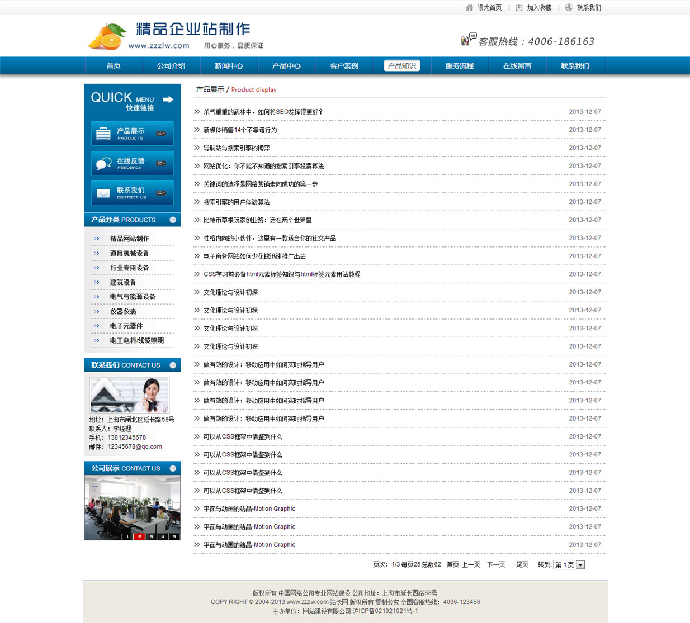The width and height of the screenshot is (690, 623).
Task: Open category 行业专用设备
Action: click(x=130, y=268)
